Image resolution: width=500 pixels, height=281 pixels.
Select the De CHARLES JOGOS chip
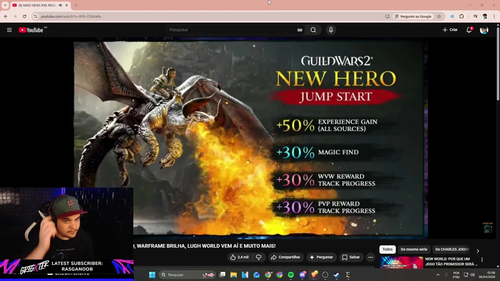coord(452,249)
